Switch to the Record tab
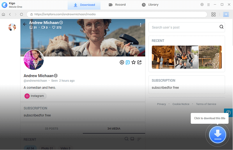233x150 pixels. (117, 5)
